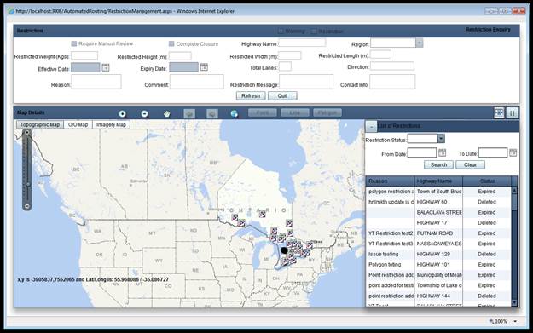Screen dimensions: 533x333
Task: Click the Search button
Action: tap(438, 164)
